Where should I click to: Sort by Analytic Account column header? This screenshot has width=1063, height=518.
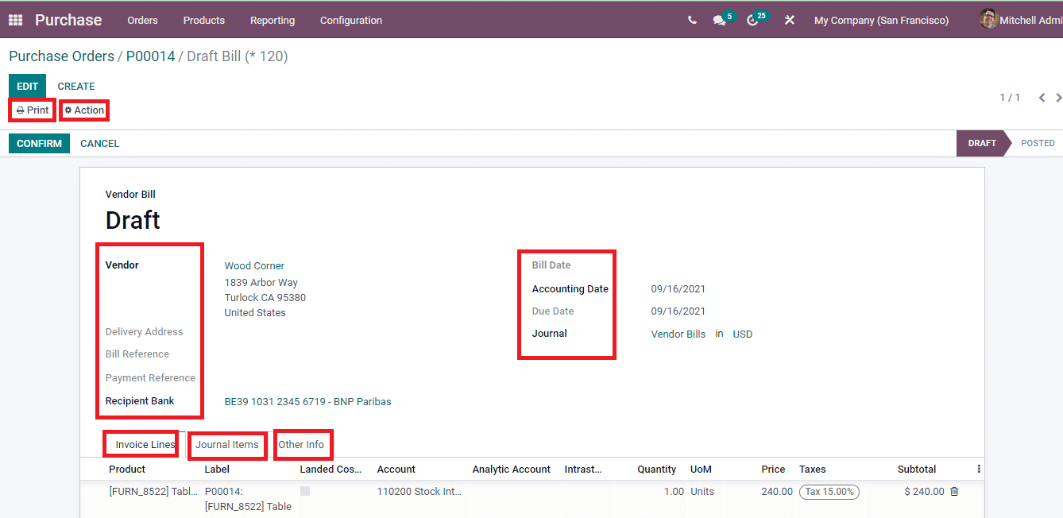[x=512, y=470]
